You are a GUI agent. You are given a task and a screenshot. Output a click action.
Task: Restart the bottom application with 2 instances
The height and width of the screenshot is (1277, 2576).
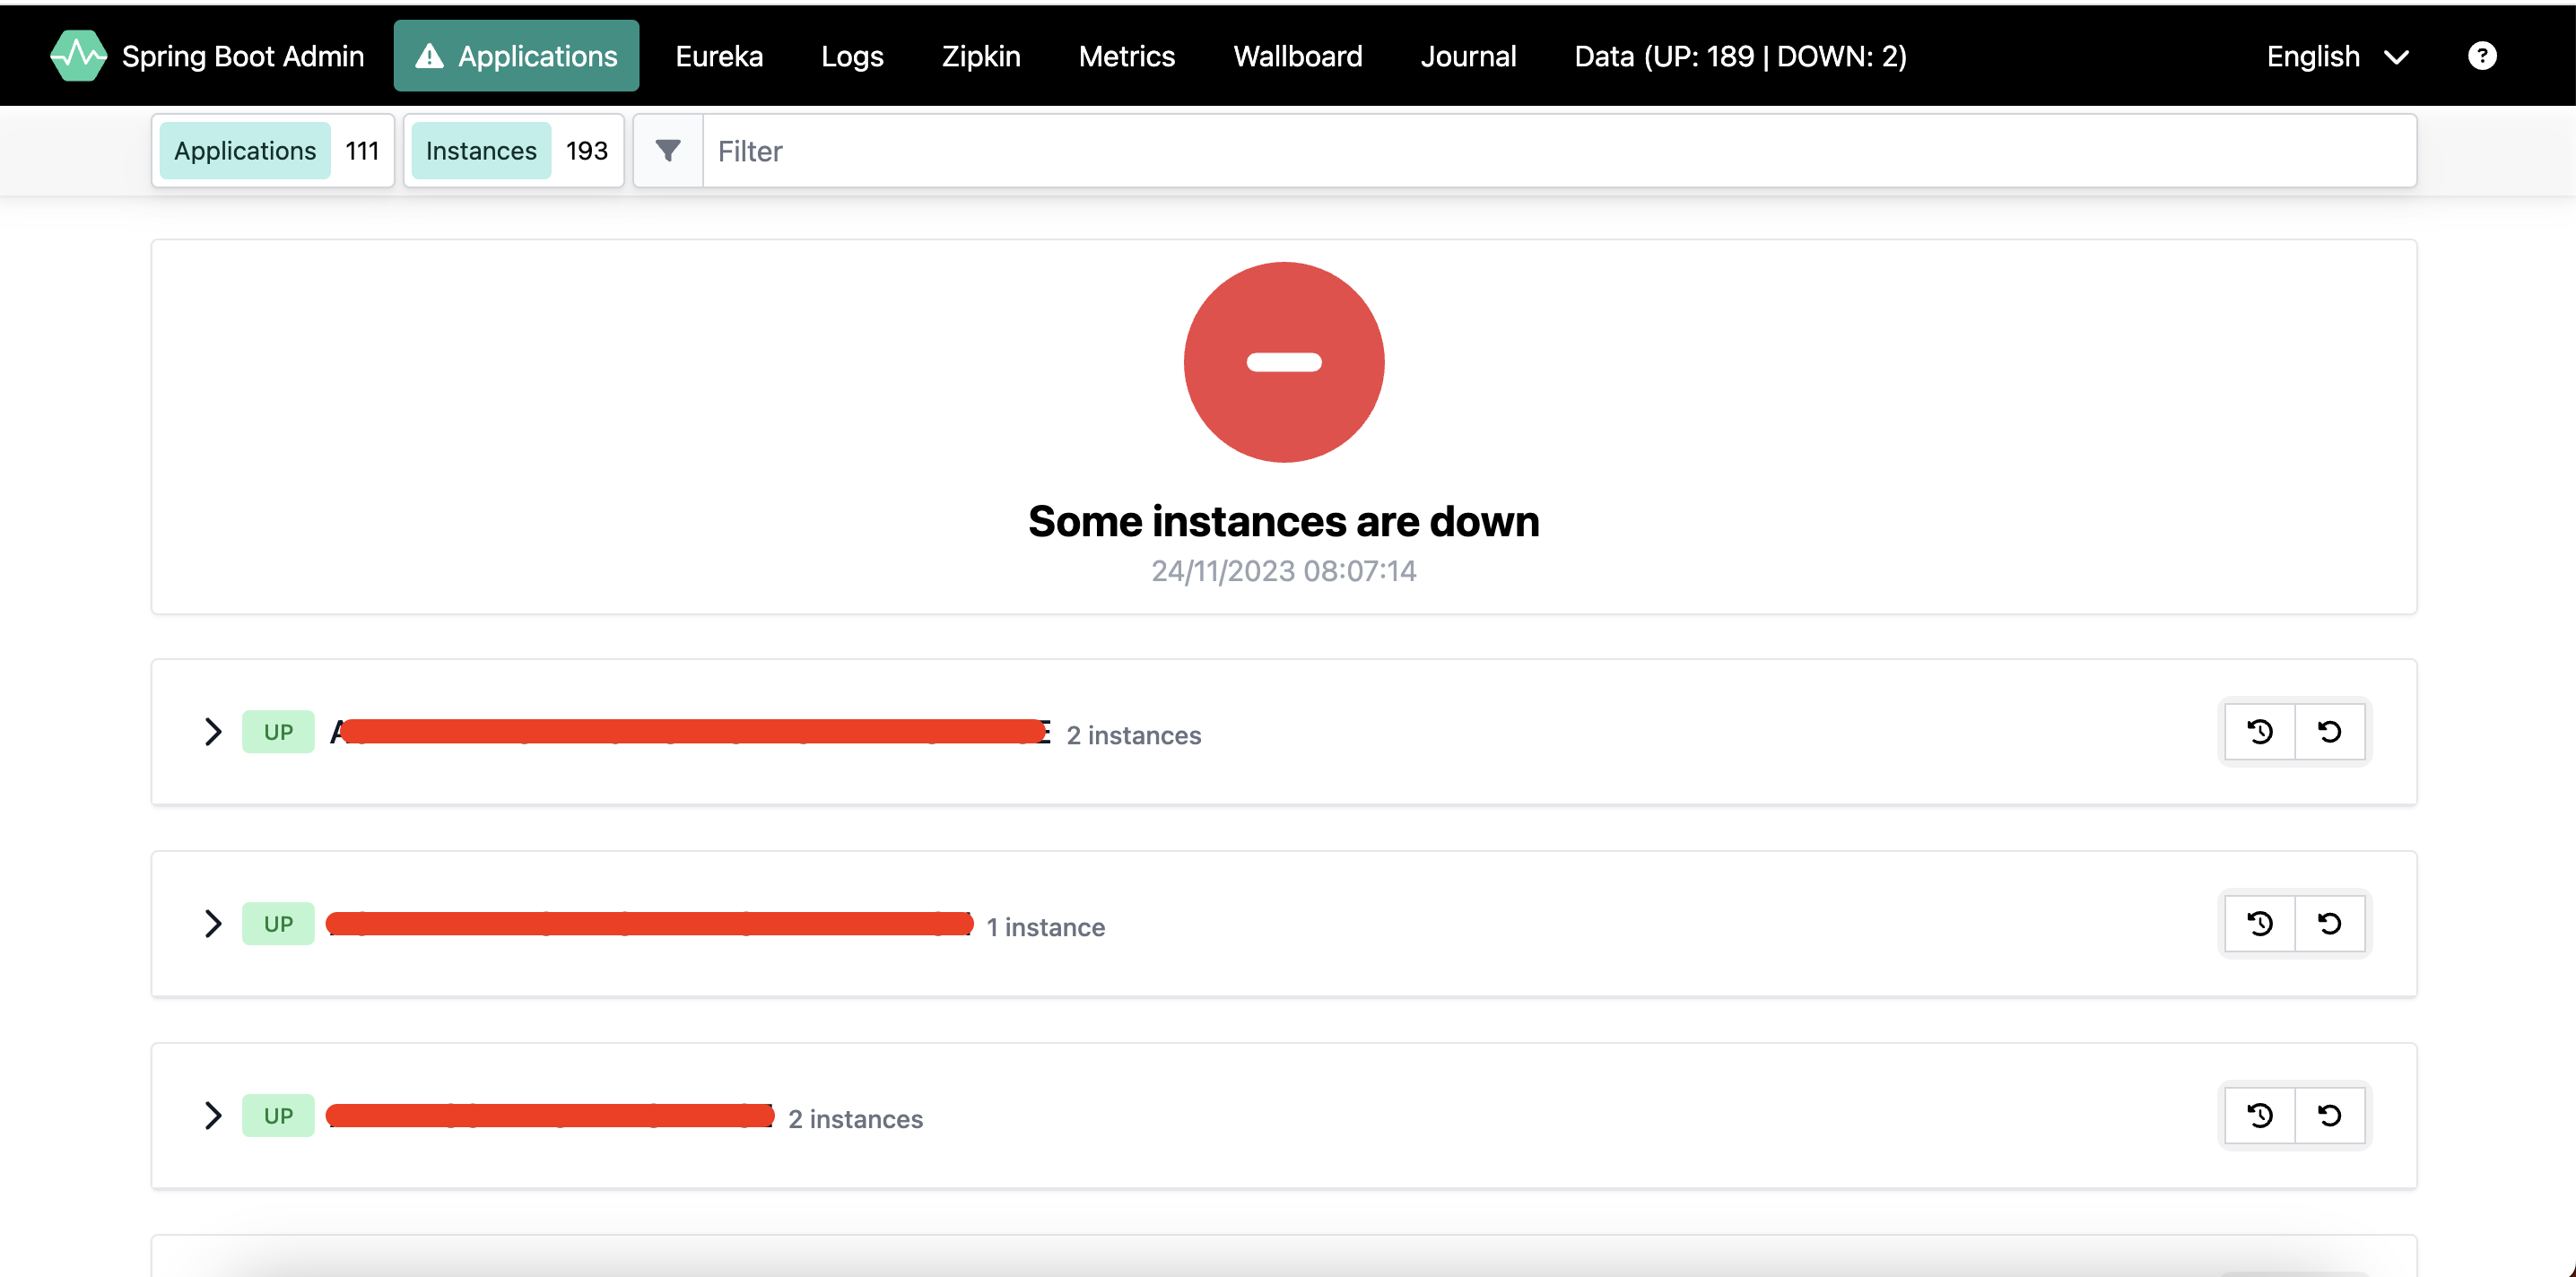pyautogui.click(x=2259, y=1115)
